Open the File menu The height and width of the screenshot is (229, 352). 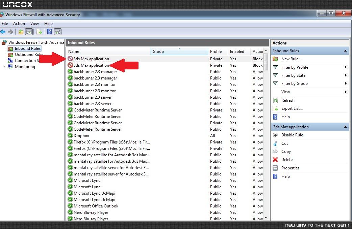(x=5, y=24)
